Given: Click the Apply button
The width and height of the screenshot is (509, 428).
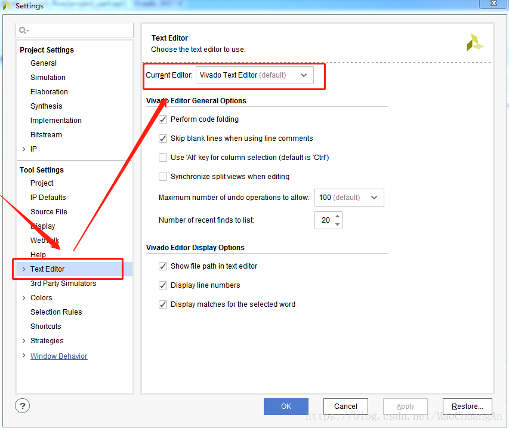Looking at the screenshot, I should tap(405, 407).
